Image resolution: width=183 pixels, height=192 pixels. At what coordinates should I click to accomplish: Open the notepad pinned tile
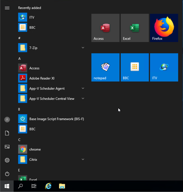tap(105, 67)
